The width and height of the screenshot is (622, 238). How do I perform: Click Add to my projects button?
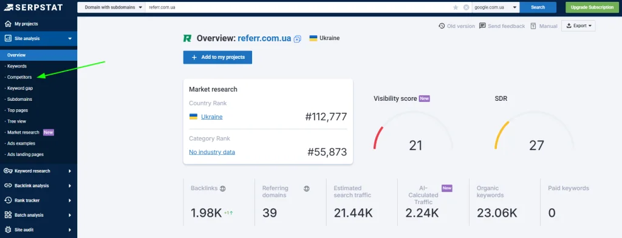tap(217, 57)
